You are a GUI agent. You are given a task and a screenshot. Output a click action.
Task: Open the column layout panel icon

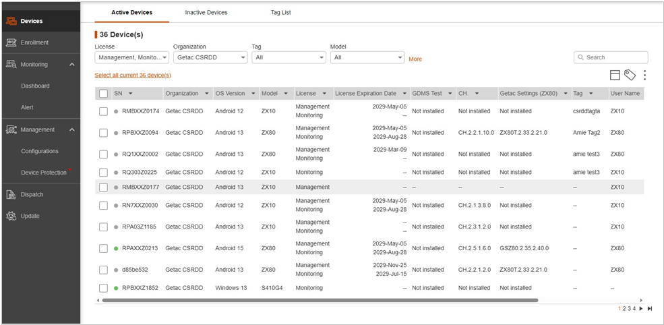point(614,75)
